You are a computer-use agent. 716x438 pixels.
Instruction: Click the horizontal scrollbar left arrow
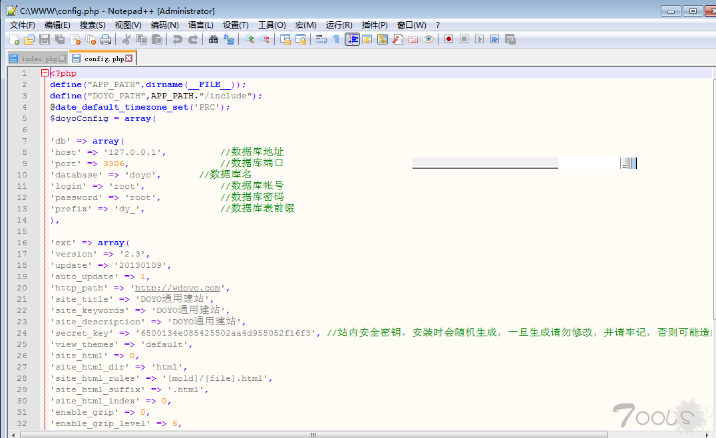[x=13, y=435]
